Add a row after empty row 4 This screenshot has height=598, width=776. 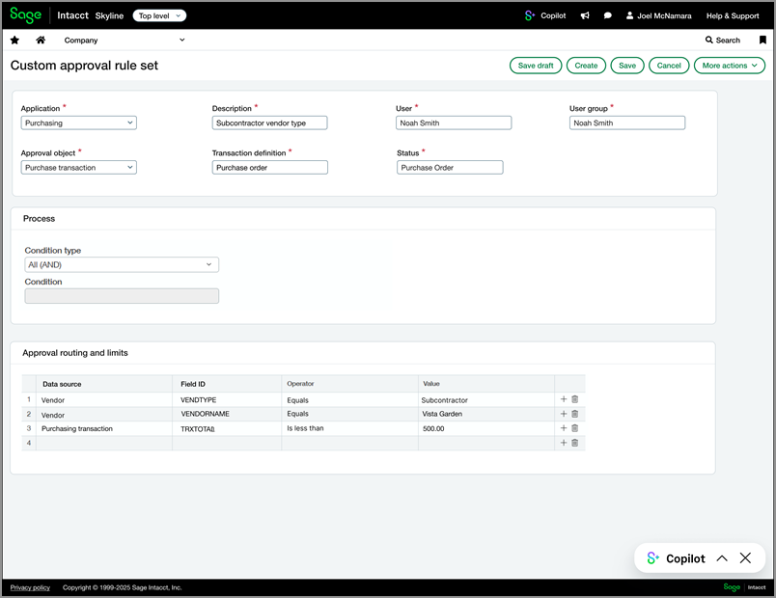pos(564,443)
